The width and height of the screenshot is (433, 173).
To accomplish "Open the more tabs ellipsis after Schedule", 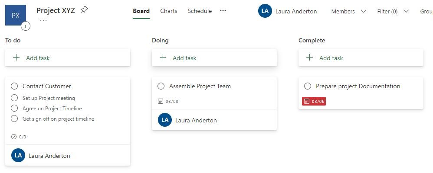I will tap(223, 10).
